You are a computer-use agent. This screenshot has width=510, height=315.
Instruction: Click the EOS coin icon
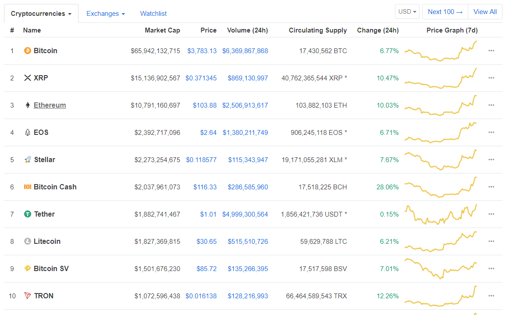click(x=27, y=132)
